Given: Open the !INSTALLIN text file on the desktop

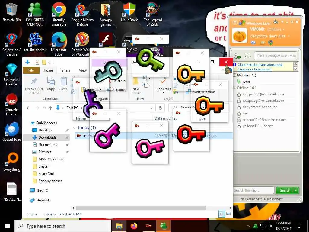Looking at the screenshot, I should pyautogui.click(x=12, y=192).
